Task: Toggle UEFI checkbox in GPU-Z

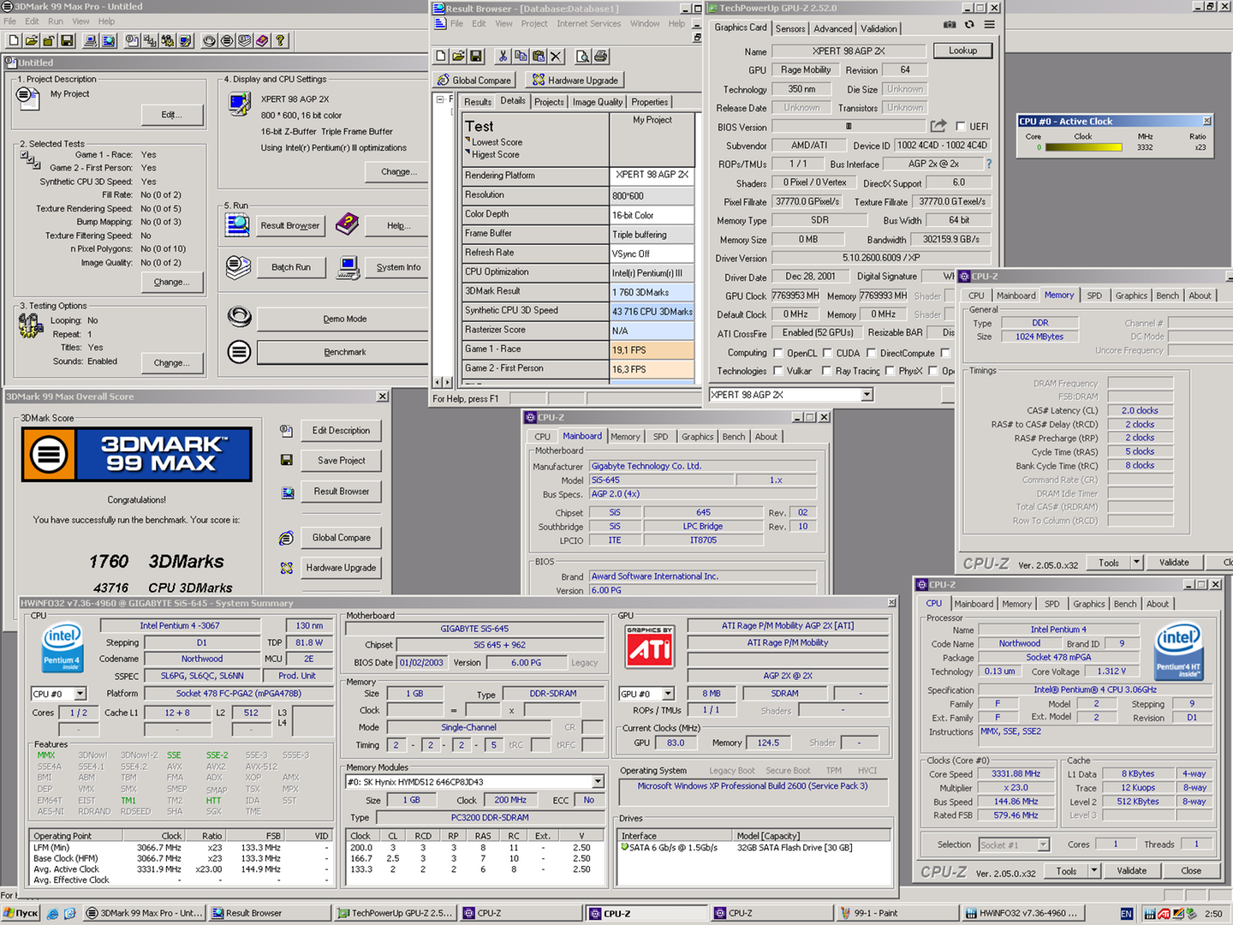Action: pyautogui.click(x=961, y=126)
